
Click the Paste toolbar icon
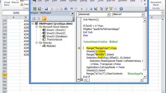[x=61, y=9]
